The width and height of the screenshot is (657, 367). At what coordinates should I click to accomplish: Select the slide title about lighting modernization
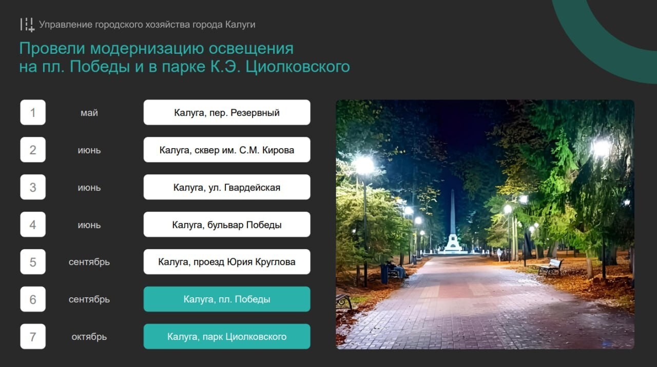(184, 57)
